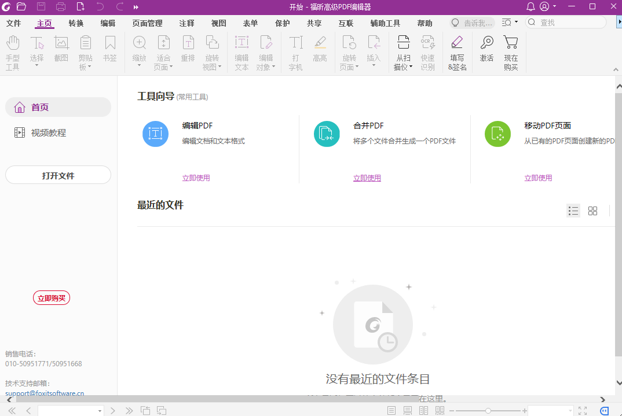Viewport: 622px width, 416px height.
Task: Click the 打开文件 button
Action: point(58,175)
